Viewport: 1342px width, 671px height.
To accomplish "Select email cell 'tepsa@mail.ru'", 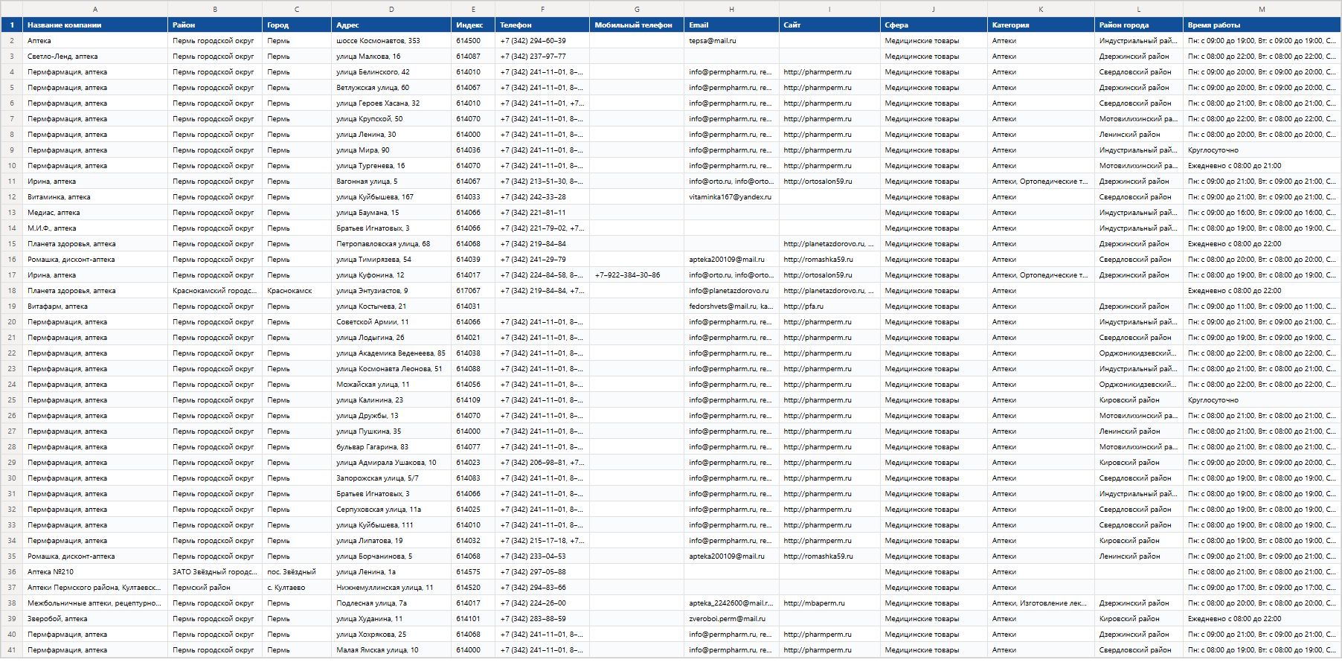I will pyautogui.click(x=731, y=41).
